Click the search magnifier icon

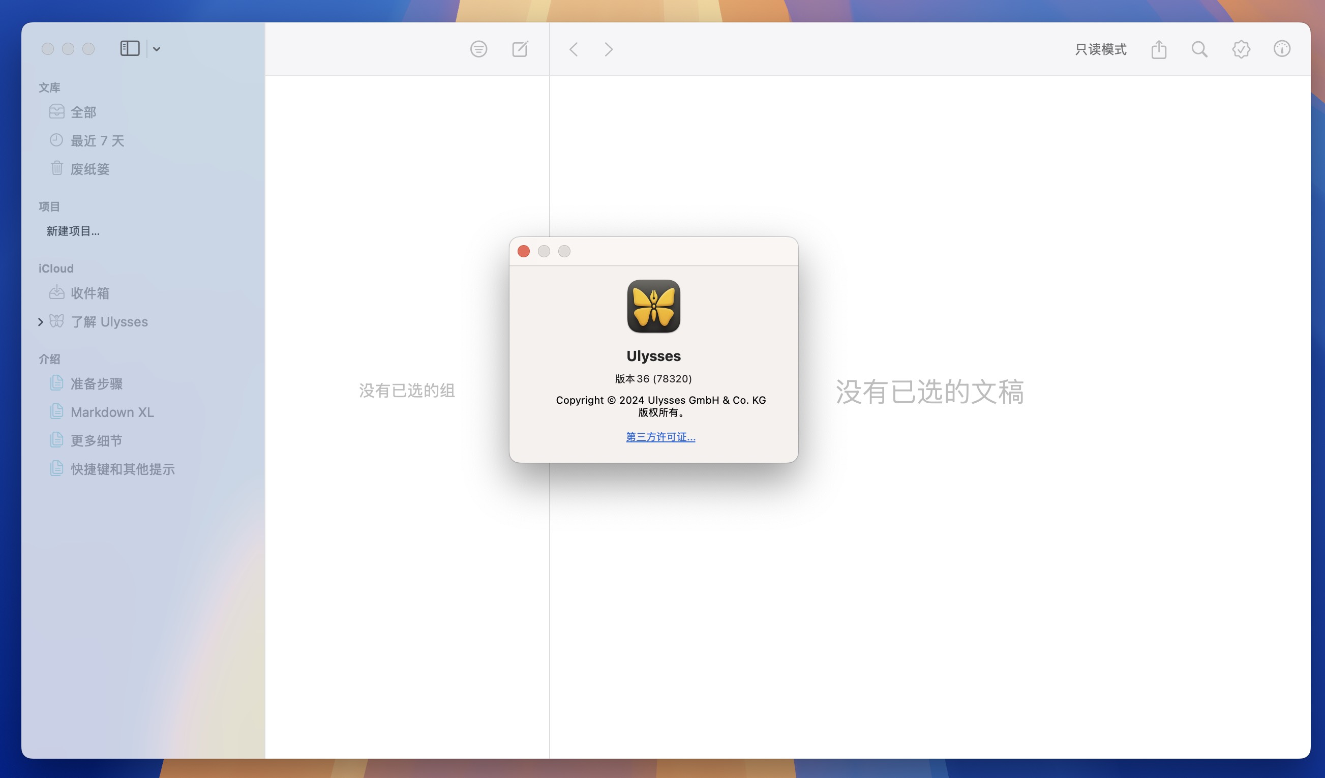1199,49
